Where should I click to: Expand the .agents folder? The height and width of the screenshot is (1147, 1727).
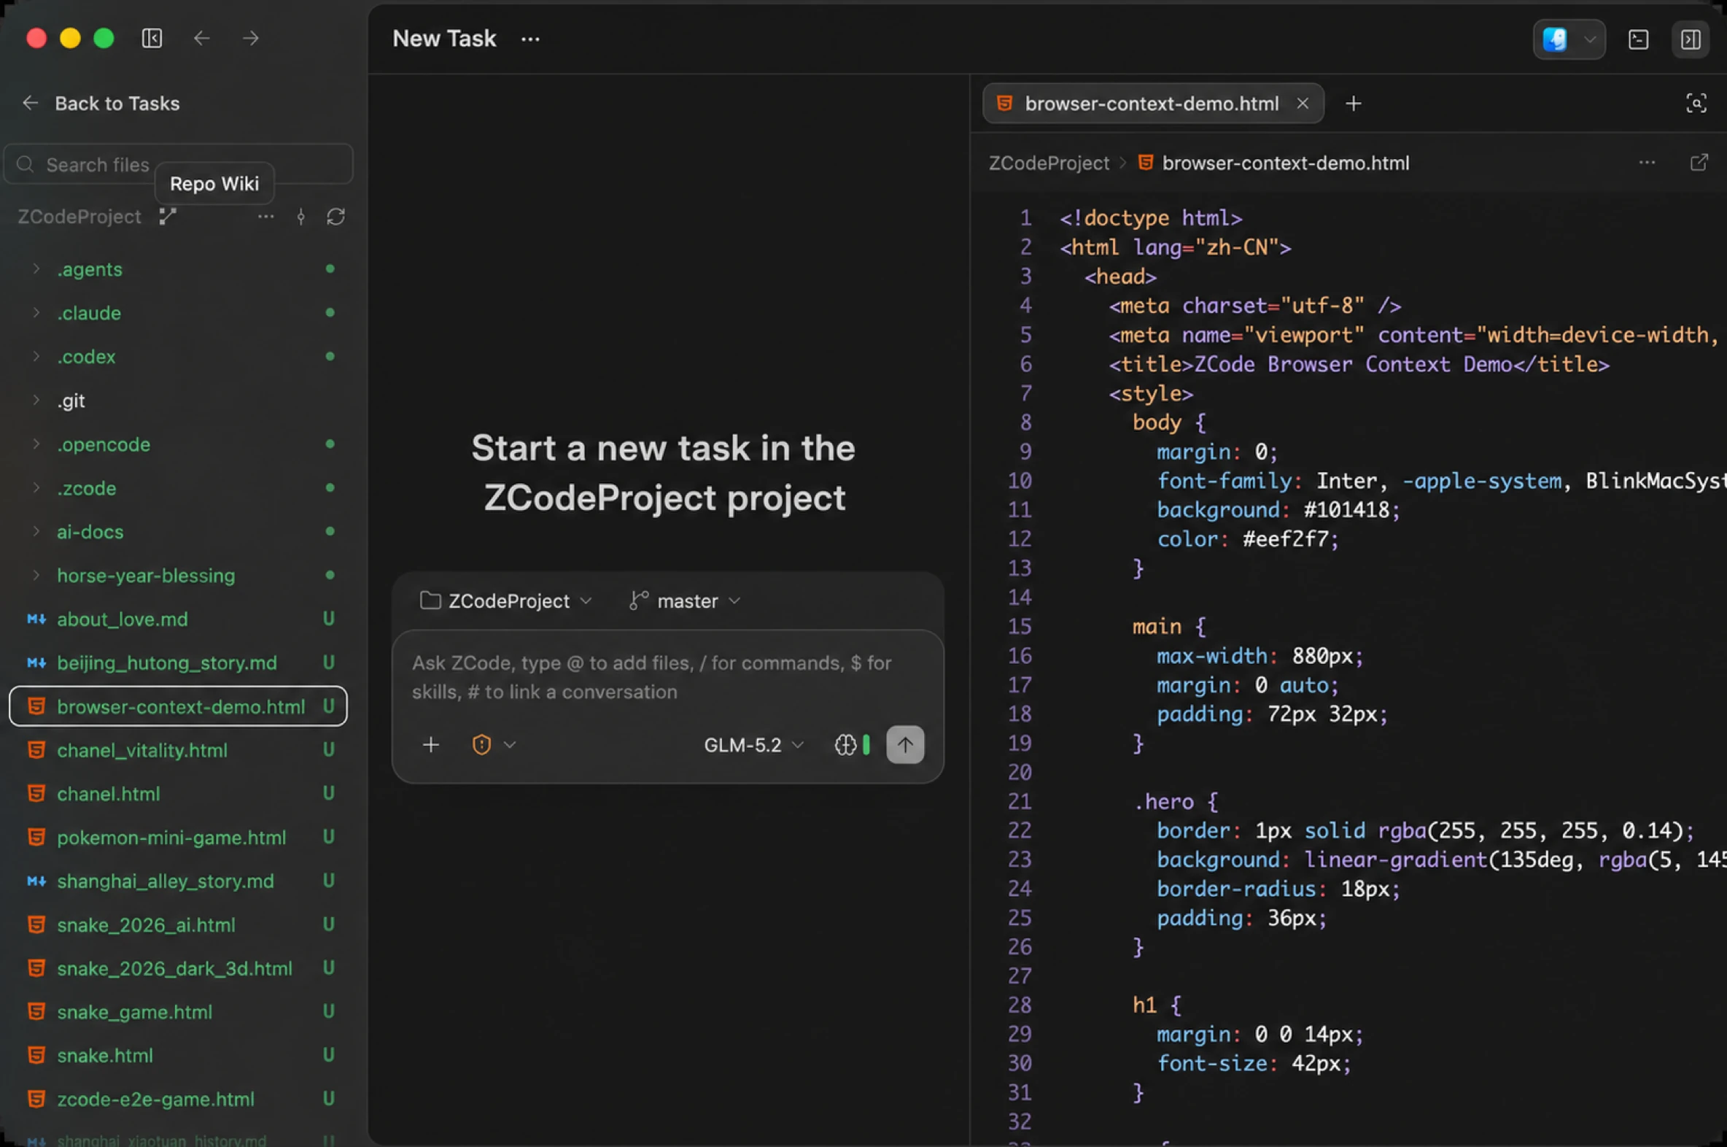tap(178, 269)
